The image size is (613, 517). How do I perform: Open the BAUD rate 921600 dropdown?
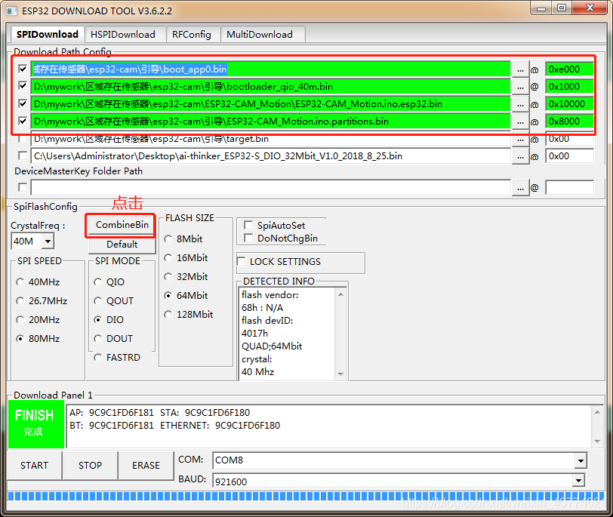(578, 481)
